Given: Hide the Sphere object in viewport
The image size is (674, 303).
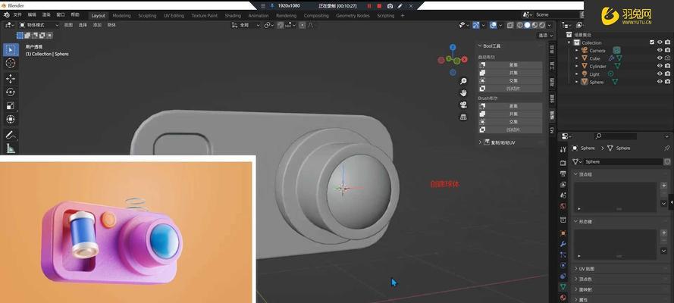Looking at the screenshot, I should 660,82.
